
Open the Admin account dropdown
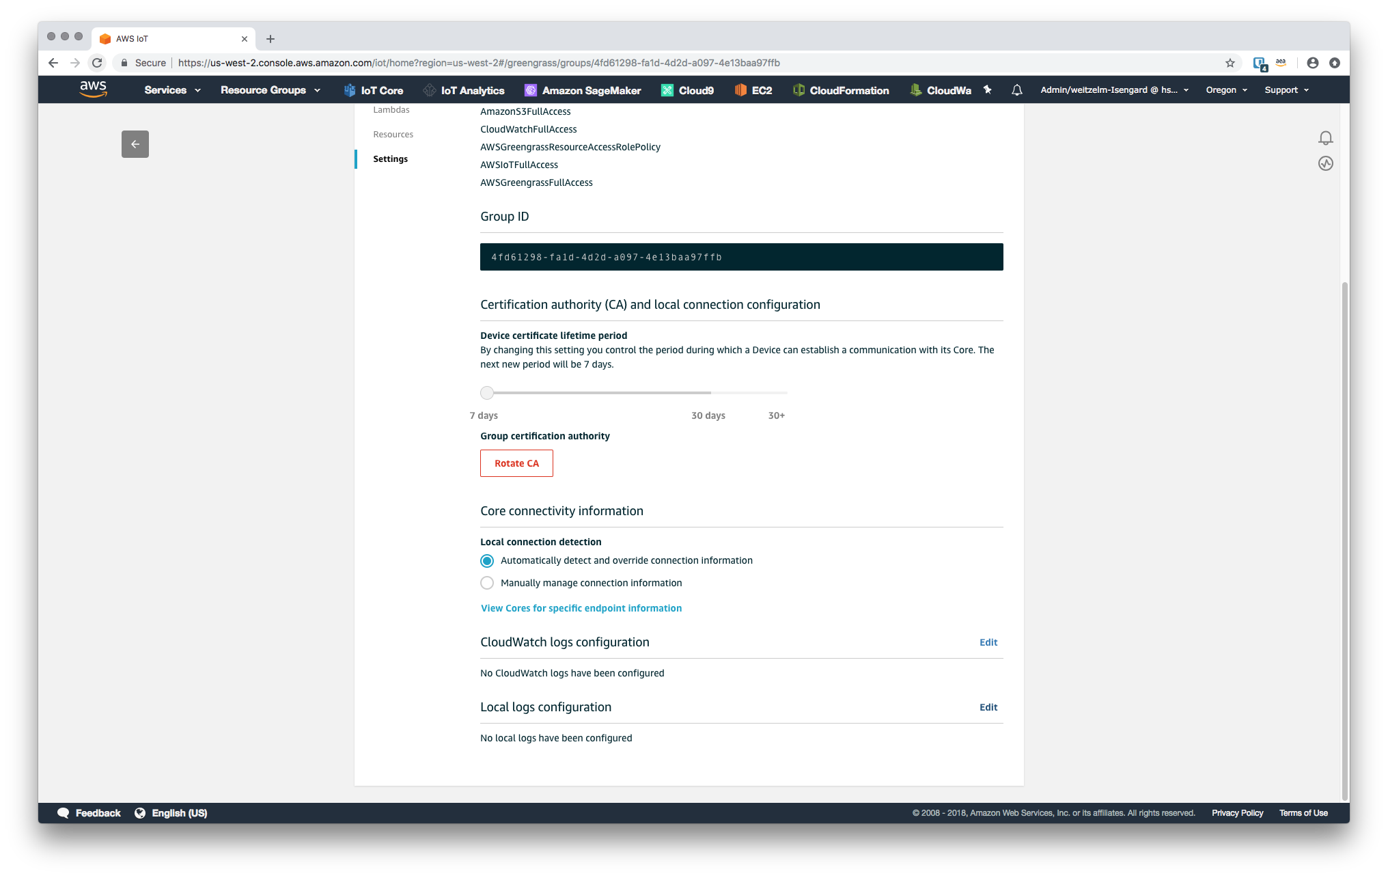(x=1114, y=90)
